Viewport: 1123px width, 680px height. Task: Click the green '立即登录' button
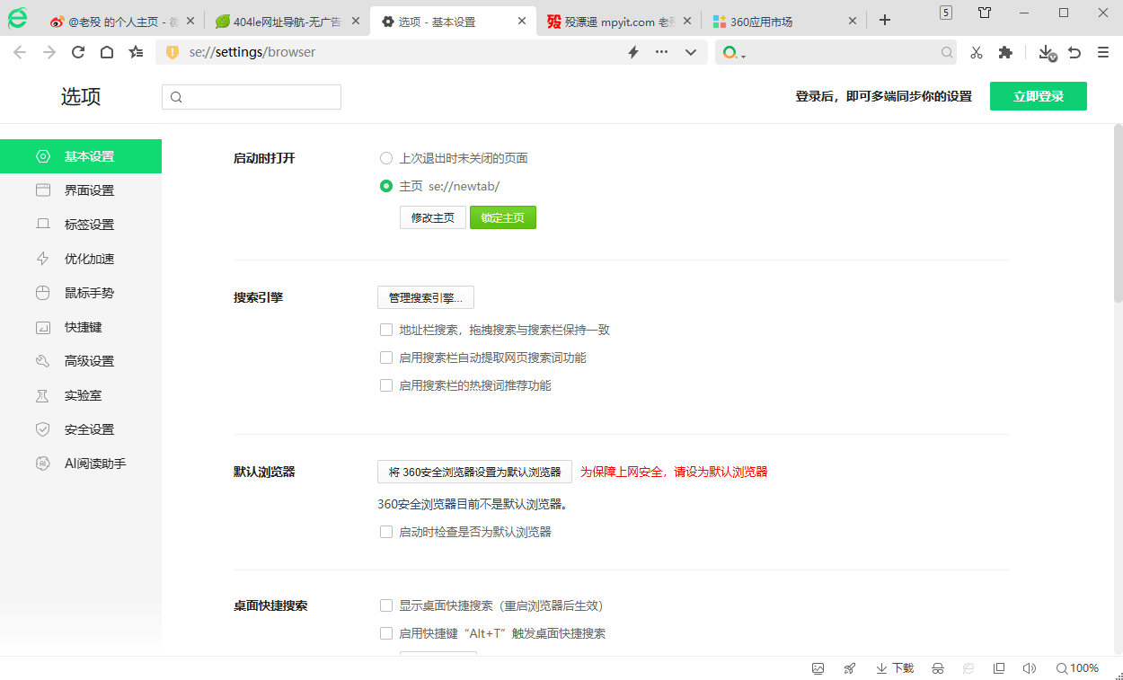pyautogui.click(x=1039, y=96)
